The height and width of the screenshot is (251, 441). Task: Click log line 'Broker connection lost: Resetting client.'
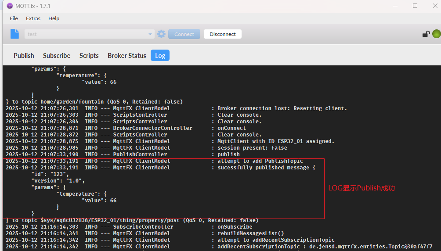282,108
